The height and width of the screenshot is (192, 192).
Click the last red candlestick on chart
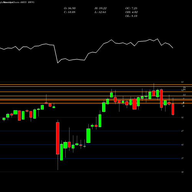point(173,109)
